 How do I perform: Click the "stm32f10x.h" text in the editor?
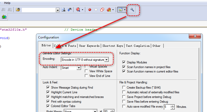pos(13,30)
